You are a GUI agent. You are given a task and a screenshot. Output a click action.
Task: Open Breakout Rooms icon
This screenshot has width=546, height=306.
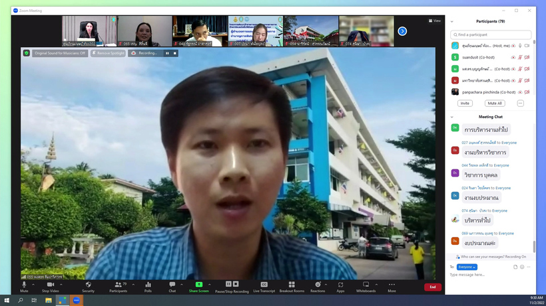(x=292, y=285)
